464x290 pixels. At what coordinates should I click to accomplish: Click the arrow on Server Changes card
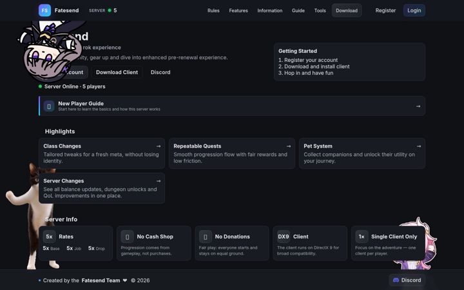coord(159,181)
